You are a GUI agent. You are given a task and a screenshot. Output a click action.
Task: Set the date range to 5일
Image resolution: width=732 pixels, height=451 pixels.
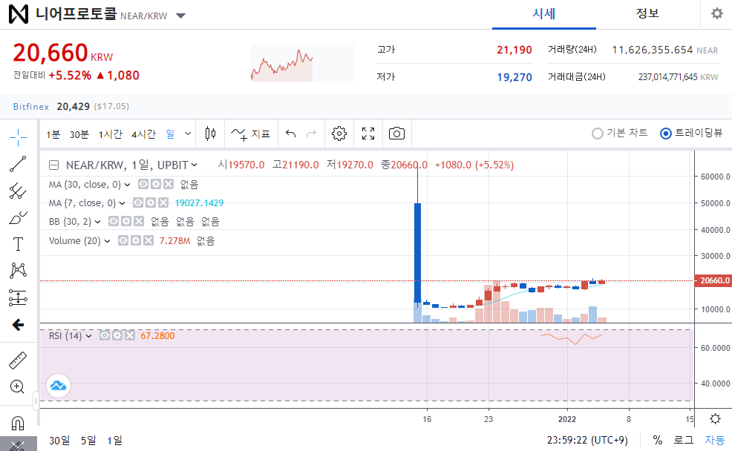point(88,441)
